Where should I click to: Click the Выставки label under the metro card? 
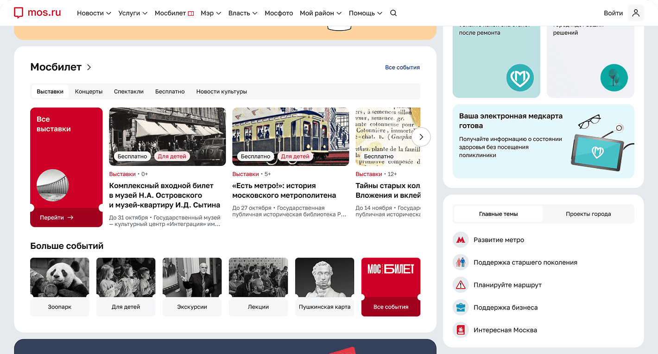[x=246, y=174]
